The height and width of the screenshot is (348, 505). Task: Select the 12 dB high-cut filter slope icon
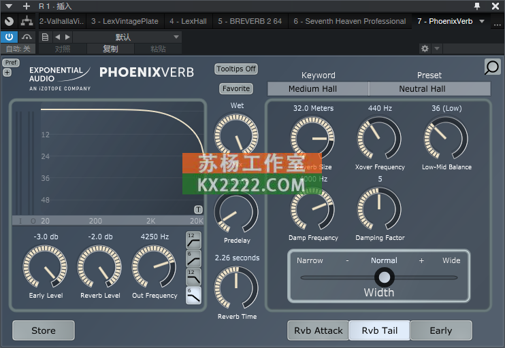193,277
